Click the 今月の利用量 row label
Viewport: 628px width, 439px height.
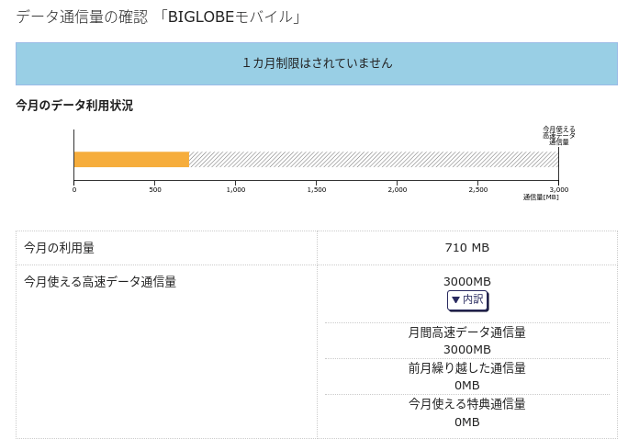click(x=59, y=248)
